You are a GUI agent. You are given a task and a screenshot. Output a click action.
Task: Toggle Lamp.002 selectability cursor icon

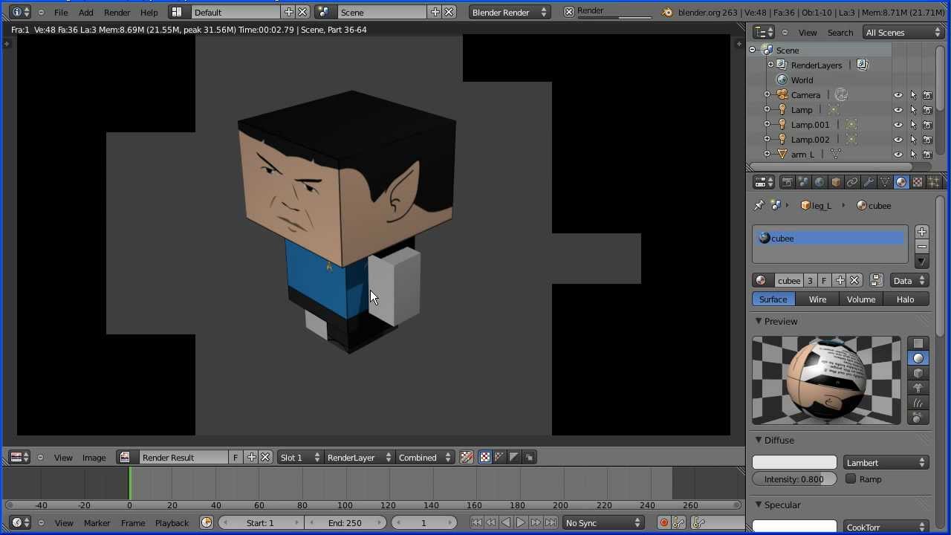(913, 140)
